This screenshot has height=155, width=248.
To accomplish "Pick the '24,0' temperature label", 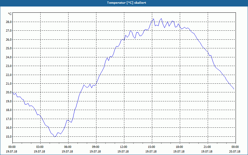I will [x=9, y=57].
